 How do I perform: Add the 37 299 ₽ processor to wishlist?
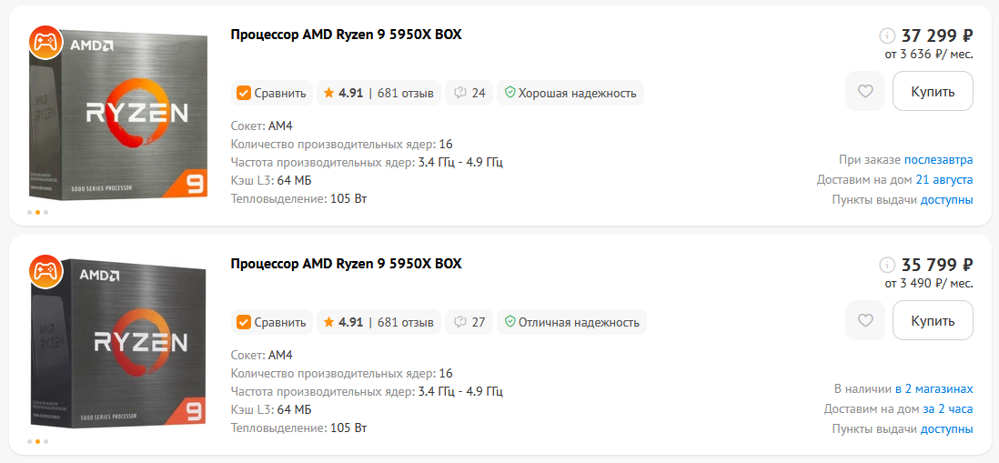[x=864, y=91]
